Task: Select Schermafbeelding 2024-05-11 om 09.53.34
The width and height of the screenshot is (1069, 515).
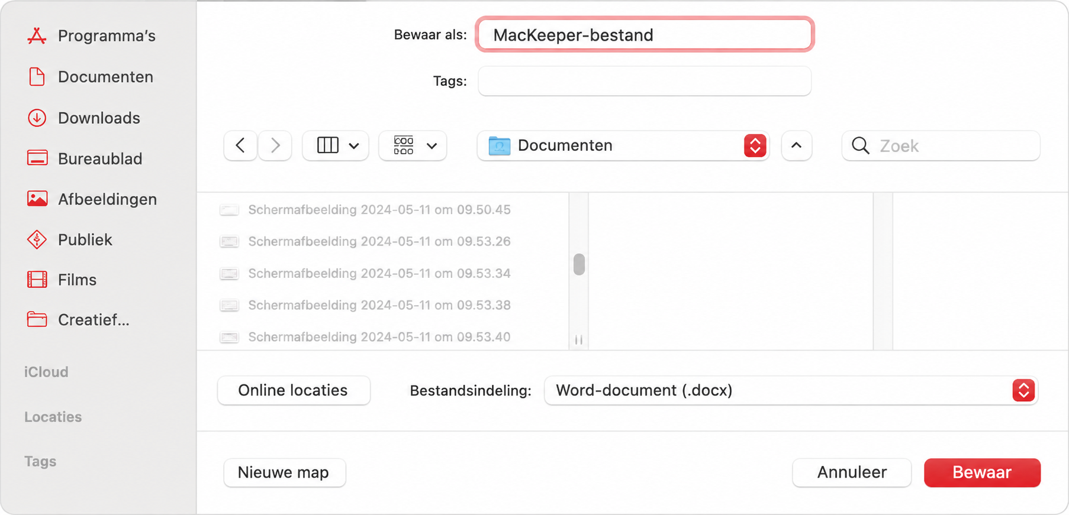Action: click(365, 273)
